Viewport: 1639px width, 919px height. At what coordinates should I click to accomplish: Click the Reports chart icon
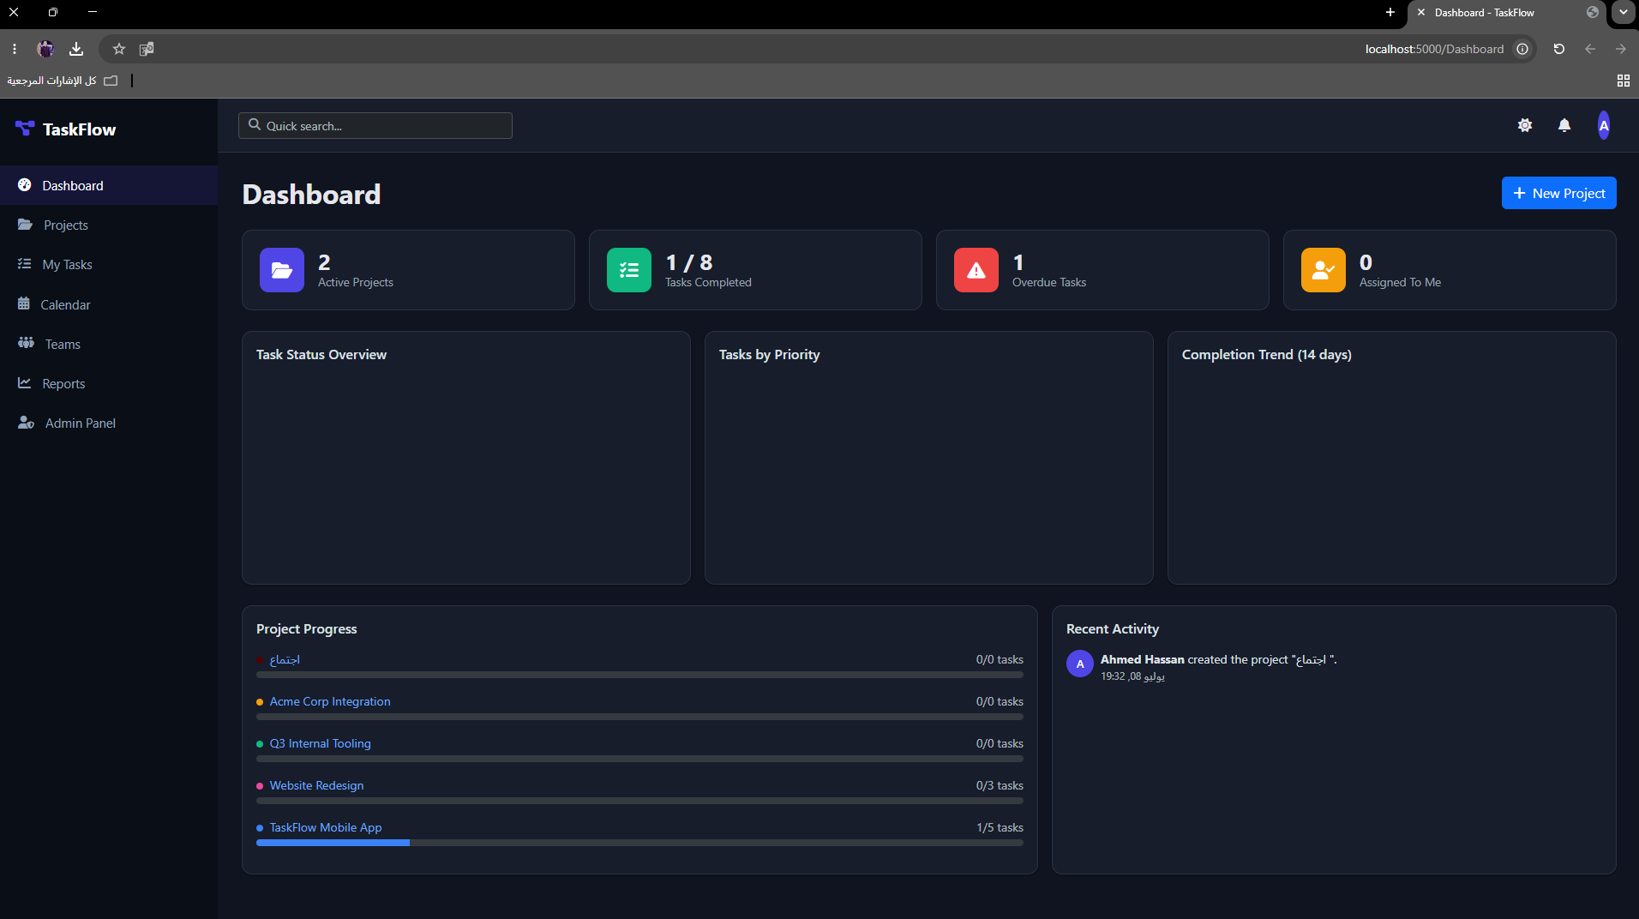[x=25, y=383]
